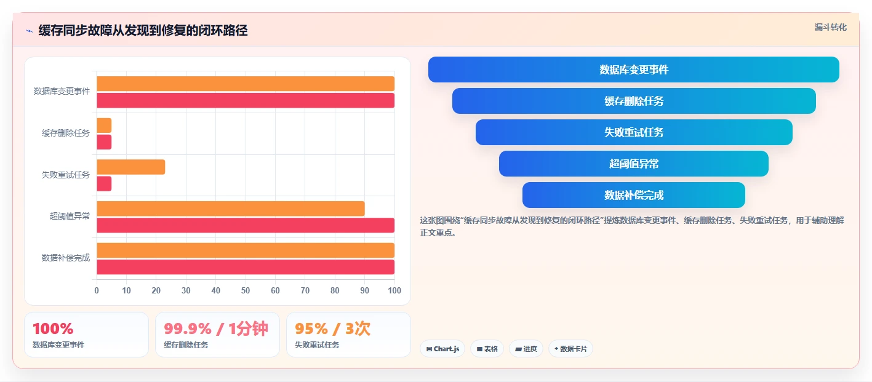The image size is (872, 382).
Task: Click the red bar for 数据库变更事件
Action: pyautogui.click(x=246, y=100)
